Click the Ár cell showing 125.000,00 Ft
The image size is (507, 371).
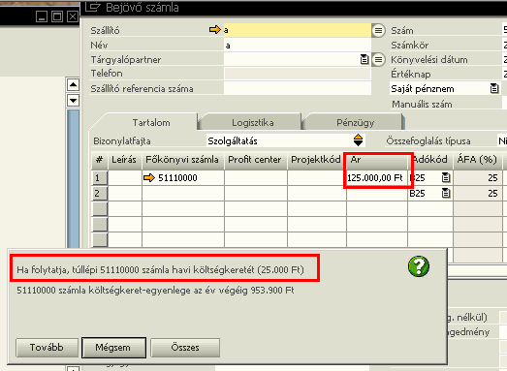point(377,177)
